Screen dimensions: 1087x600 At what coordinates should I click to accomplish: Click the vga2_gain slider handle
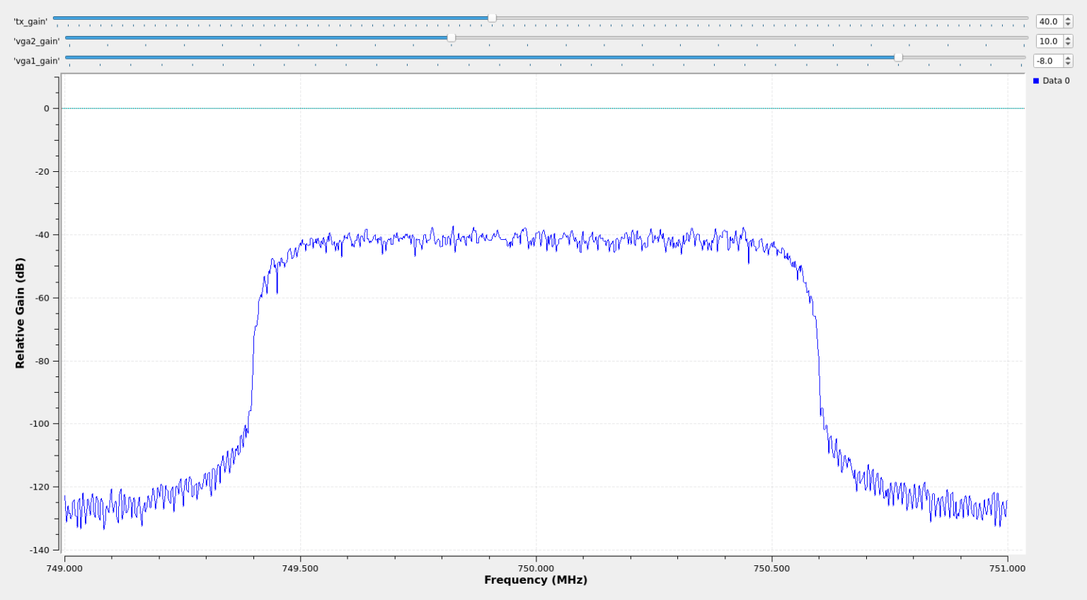point(452,38)
